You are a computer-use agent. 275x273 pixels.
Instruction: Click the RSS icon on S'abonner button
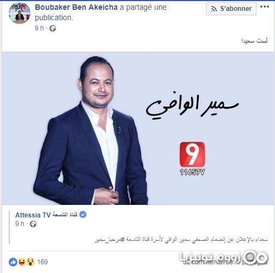click(214, 9)
